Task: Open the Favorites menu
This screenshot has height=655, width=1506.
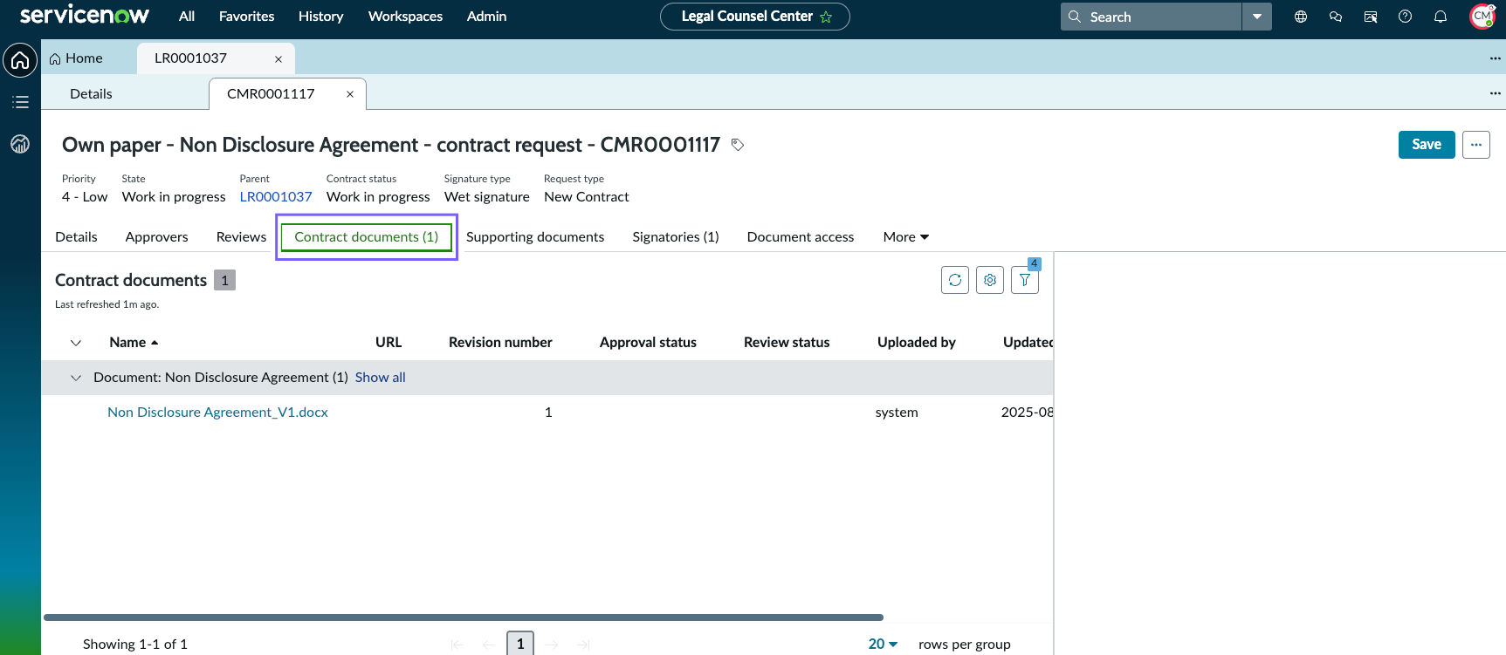Action: coord(247,17)
